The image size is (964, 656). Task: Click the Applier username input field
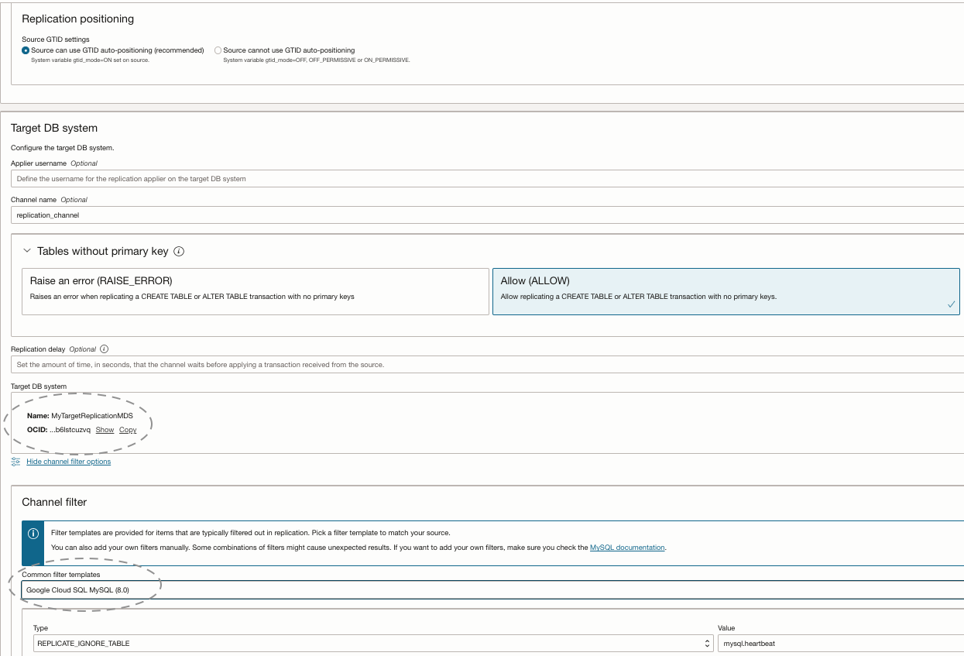[x=487, y=179]
